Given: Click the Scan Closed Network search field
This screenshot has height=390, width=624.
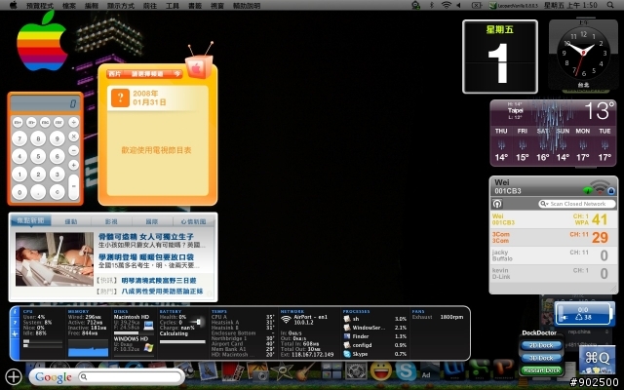Looking at the screenshot, I should point(576,204).
